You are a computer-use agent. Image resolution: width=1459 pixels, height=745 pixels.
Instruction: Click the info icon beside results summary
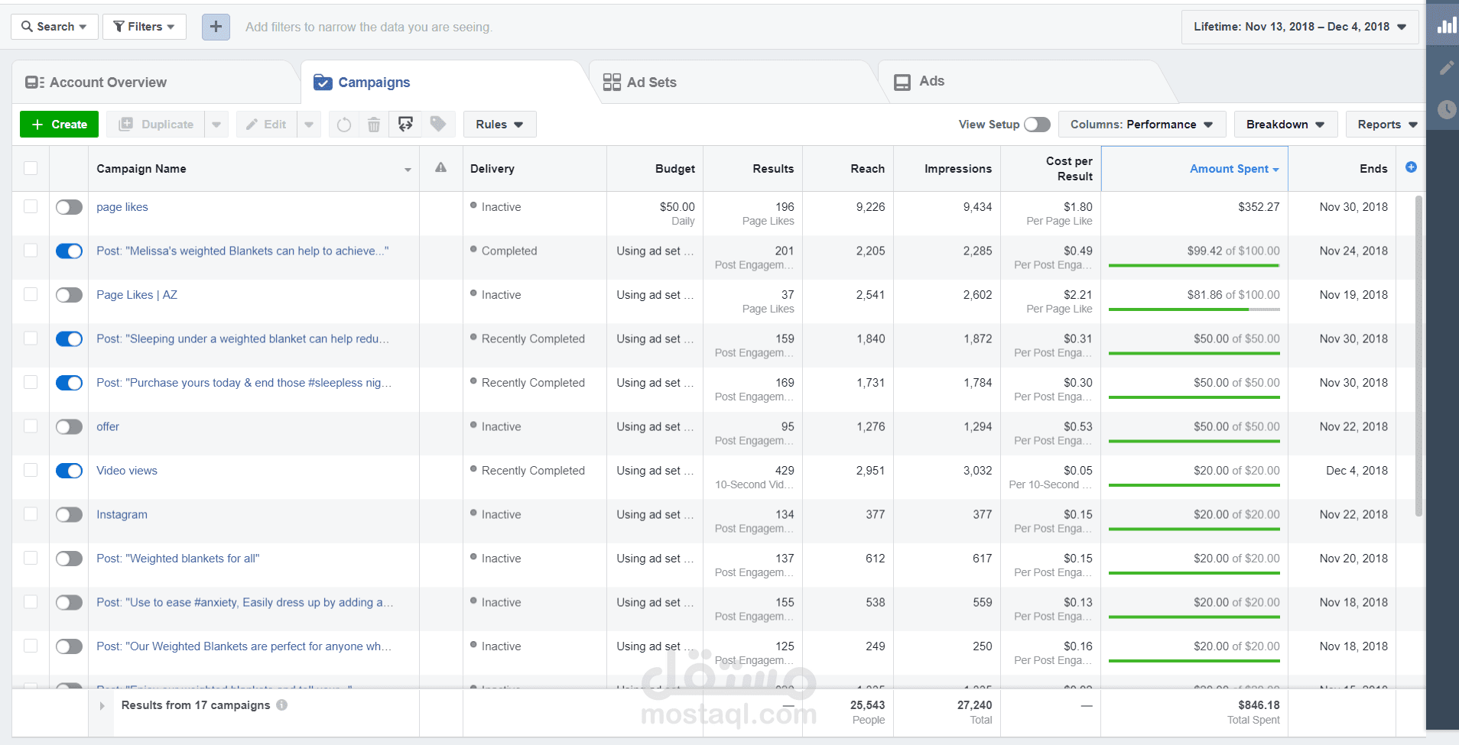(x=282, y=705)
